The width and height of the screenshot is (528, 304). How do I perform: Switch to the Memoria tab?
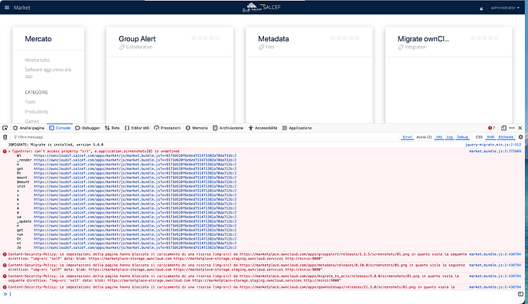click(x=197, y=128)
